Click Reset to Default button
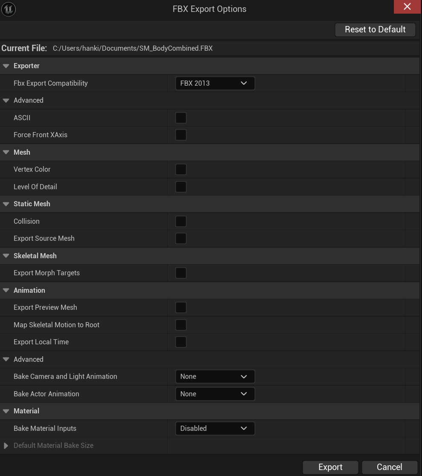The height and width of the screenshot is (476, 422). (375, 29)
